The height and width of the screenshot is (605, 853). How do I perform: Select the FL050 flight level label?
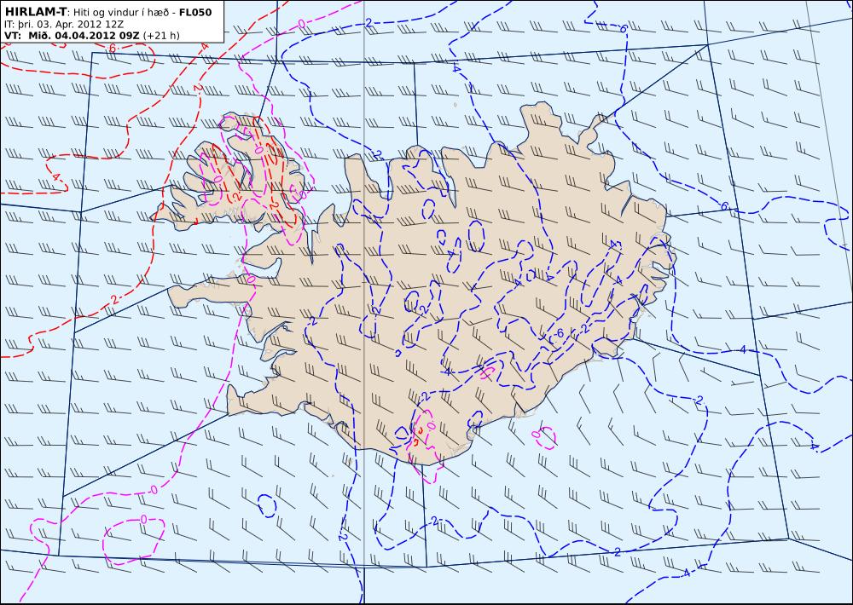tap(195, 12)
